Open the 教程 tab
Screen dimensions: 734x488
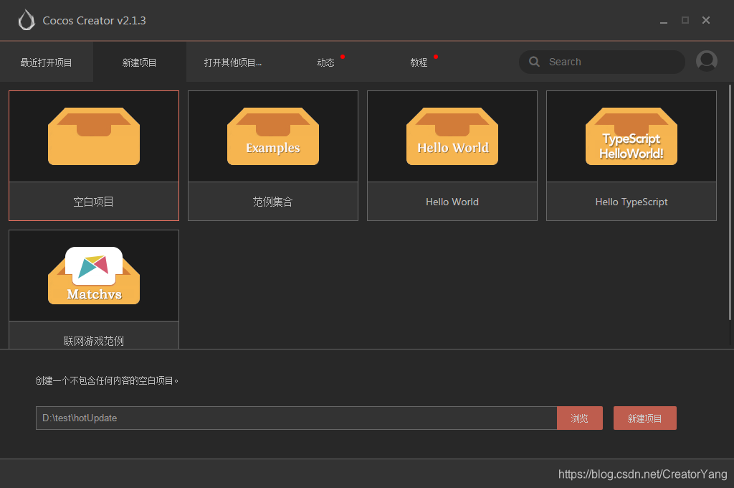tap(419, 62)
